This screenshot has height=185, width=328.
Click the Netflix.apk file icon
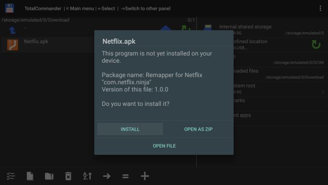pos(12,45)
